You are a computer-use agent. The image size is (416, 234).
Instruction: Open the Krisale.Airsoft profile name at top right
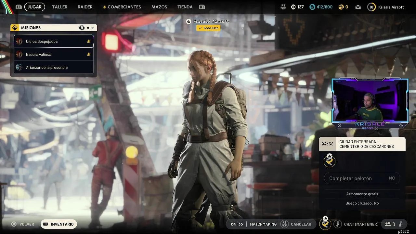[391, 7]
